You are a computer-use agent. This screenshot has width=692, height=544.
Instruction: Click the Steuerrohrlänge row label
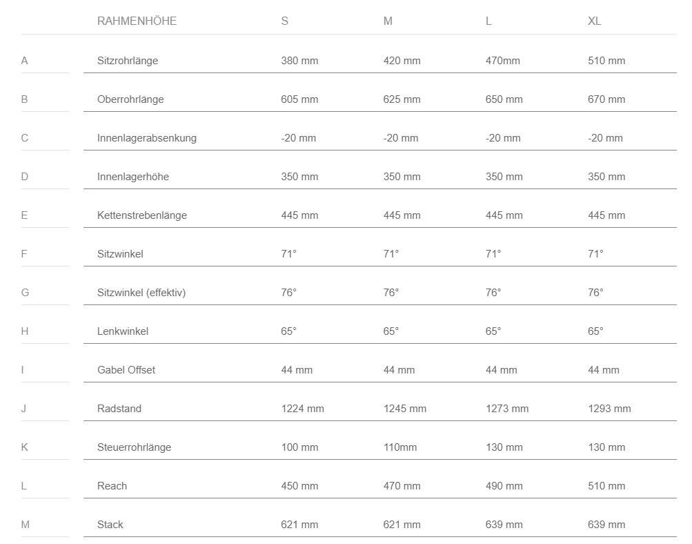pos(134,447)
